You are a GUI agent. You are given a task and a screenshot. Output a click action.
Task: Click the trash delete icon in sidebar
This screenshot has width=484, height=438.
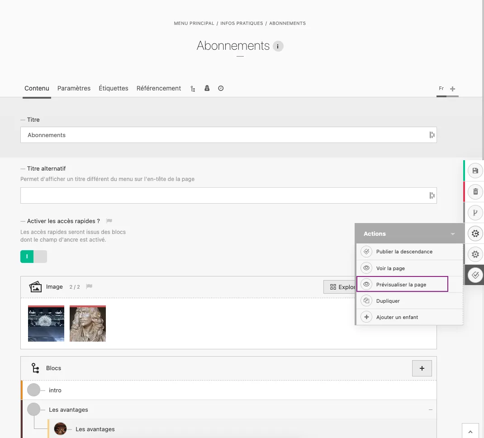[475, 191]
